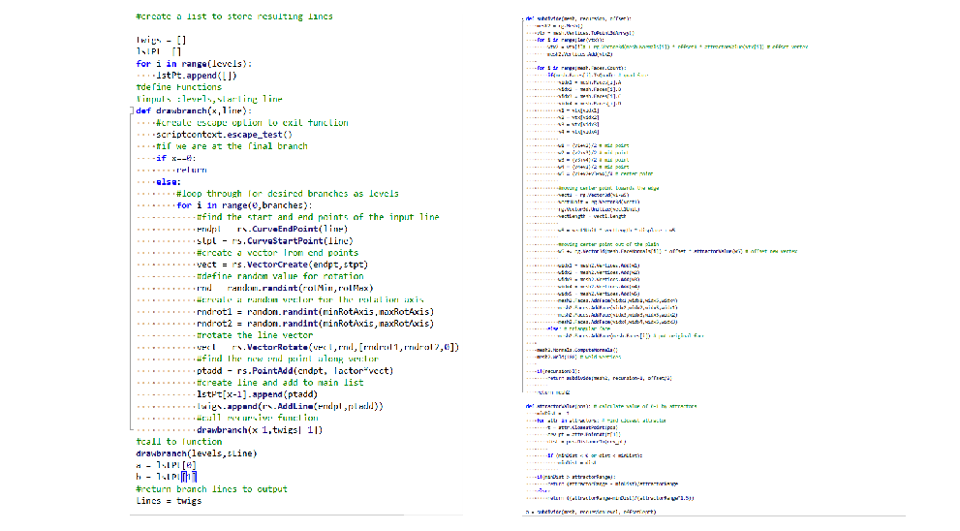Collapse the drawbranch function fold marker
Viewport: 960px width, 531px height.
131,110
